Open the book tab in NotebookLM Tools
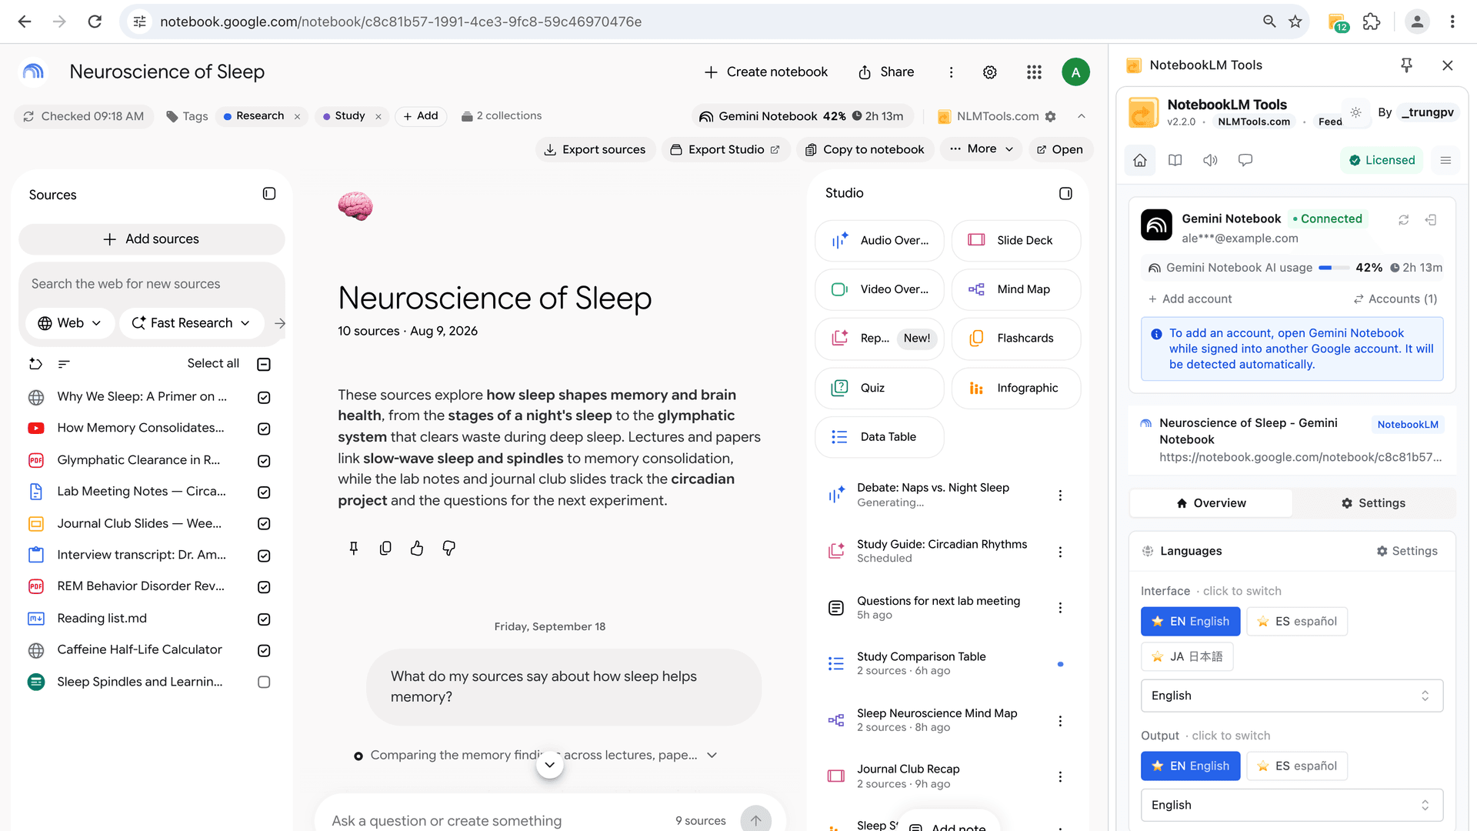1477x831 pixels. [x=1175, y=160]
